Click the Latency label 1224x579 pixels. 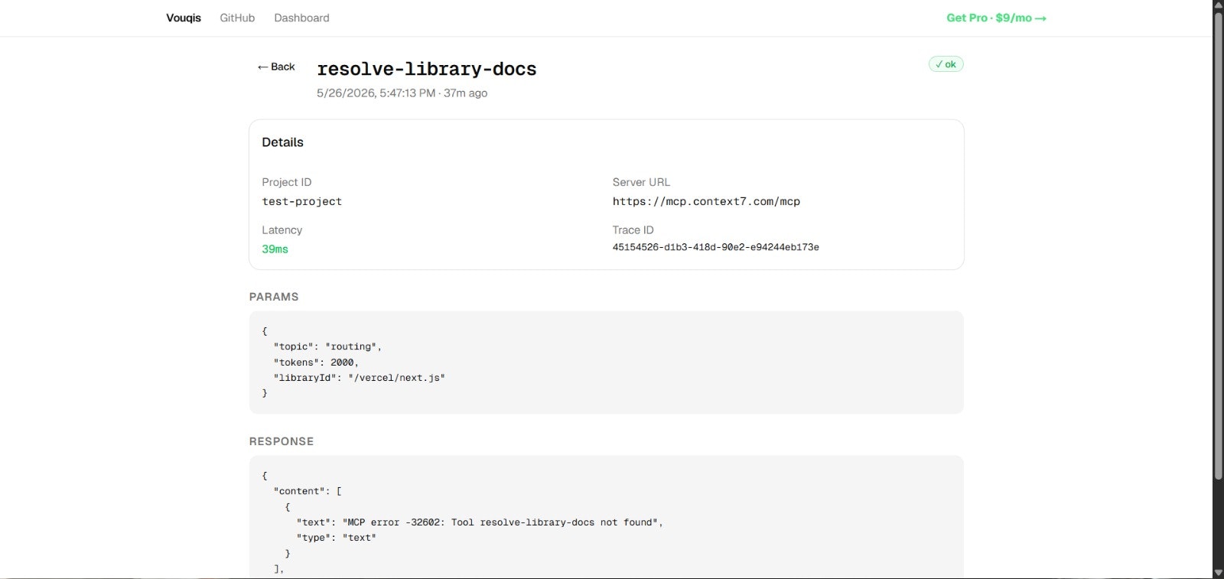[x=282, y=229]
